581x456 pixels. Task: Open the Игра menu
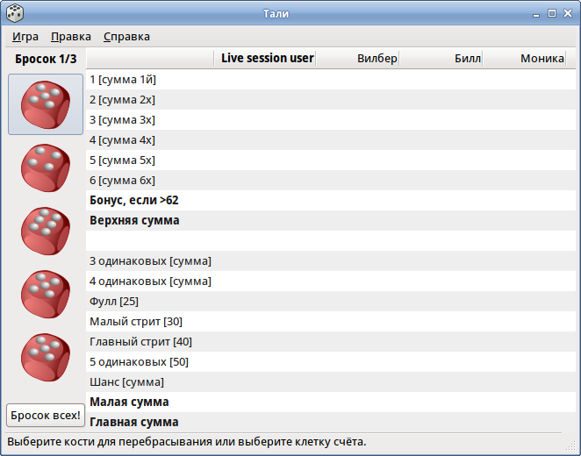point(25,37)
